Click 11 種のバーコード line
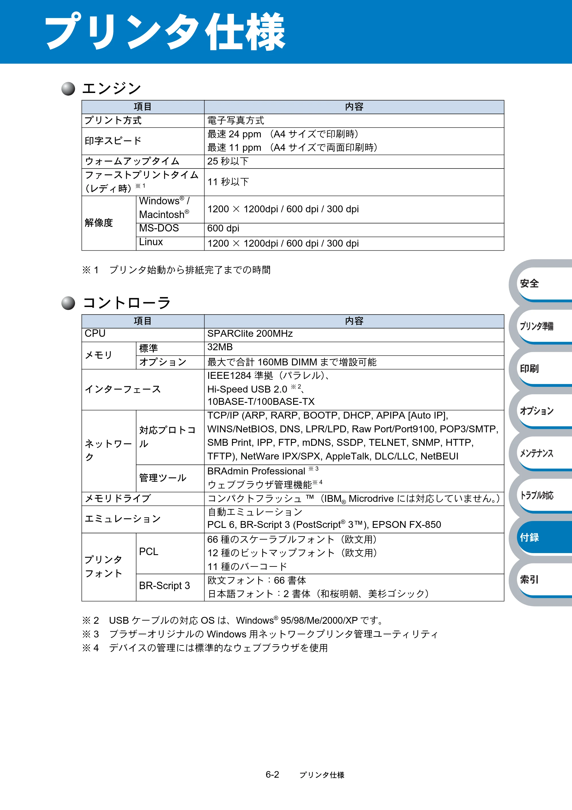572x810 pixels. [x=247, y=567]
